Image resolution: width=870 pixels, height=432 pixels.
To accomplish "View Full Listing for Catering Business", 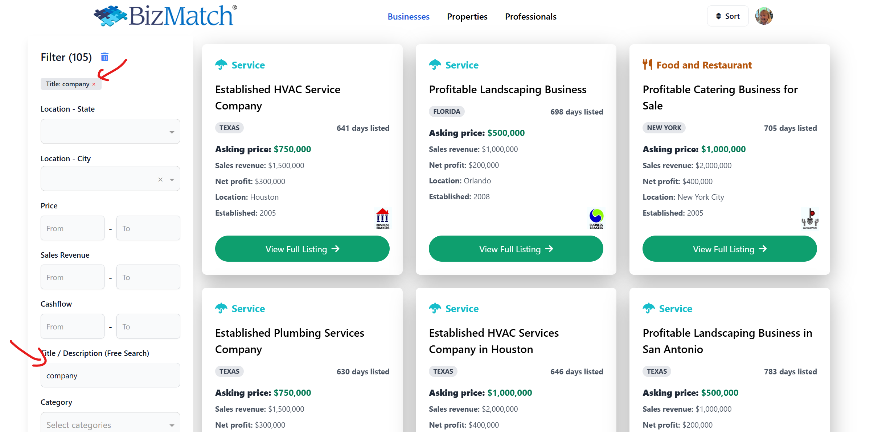I will pos(729,249).
